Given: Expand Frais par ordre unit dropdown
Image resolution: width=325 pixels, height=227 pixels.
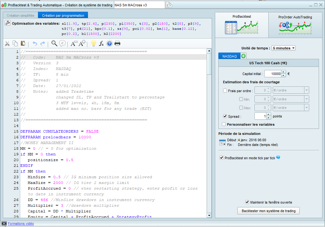Looking at the screenshot, I should click(306, 90).
